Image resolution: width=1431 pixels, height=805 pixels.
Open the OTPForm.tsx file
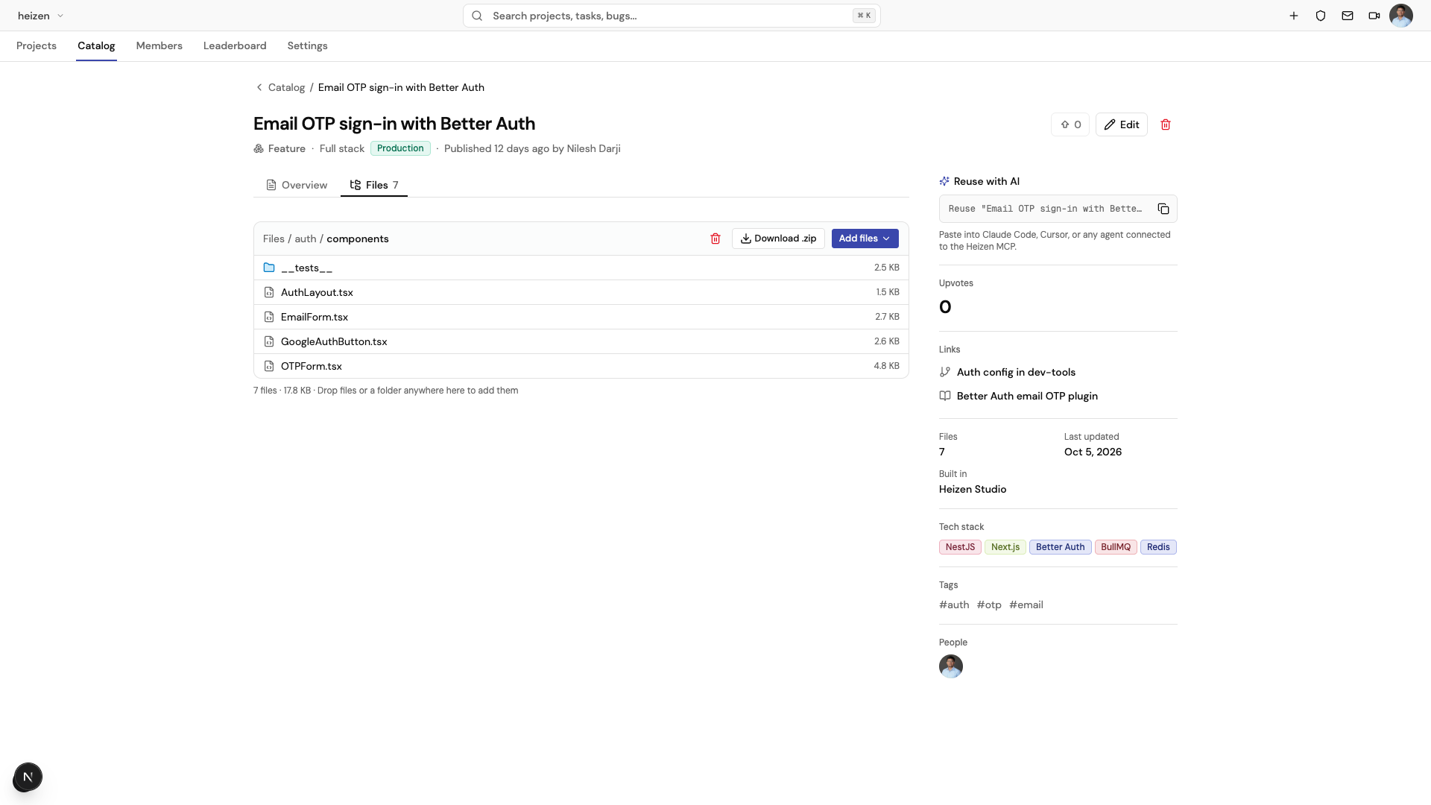[x=581, y=366]
